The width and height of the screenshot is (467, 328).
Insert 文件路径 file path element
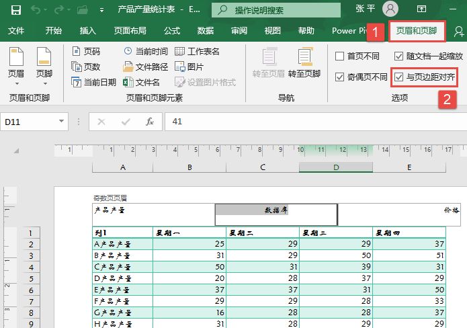tap(146, 67)
